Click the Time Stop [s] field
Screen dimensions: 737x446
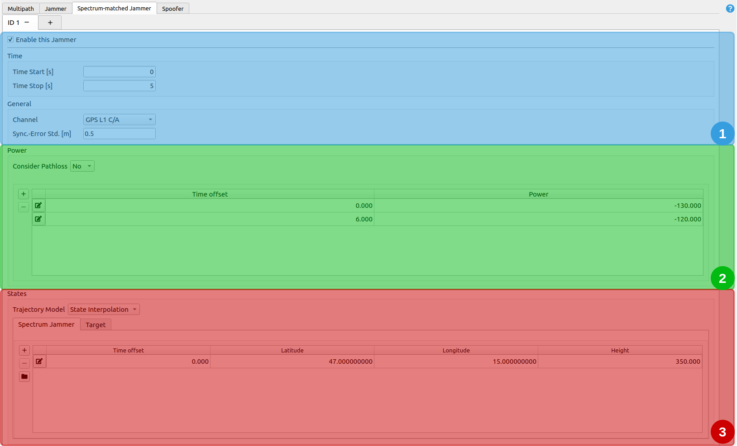click(x=120, y=86)
